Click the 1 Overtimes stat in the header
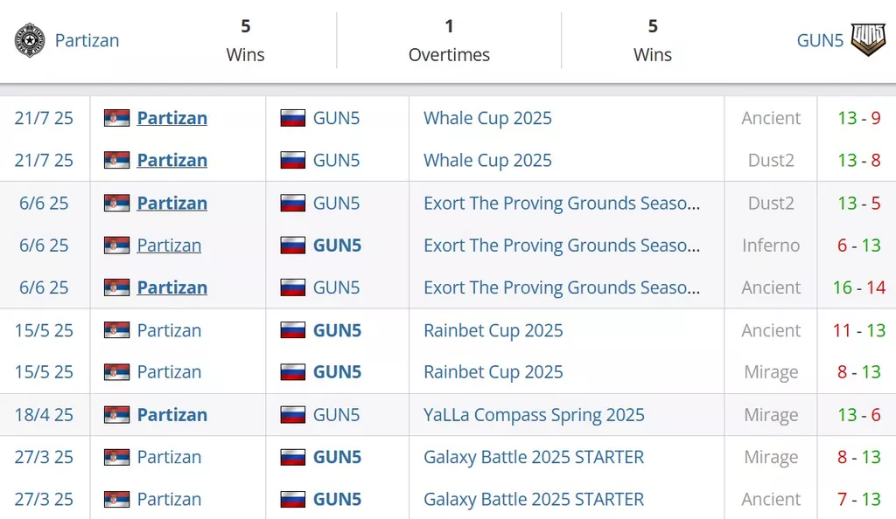 pyautogui.click(x=449, y=40)
